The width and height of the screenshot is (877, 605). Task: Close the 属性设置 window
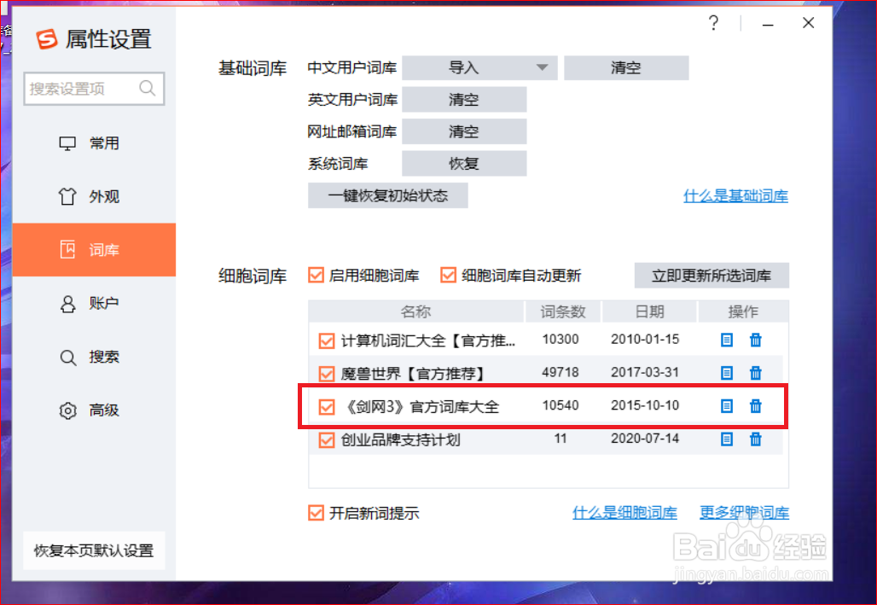pyautogui.click(x=808, y=23)
